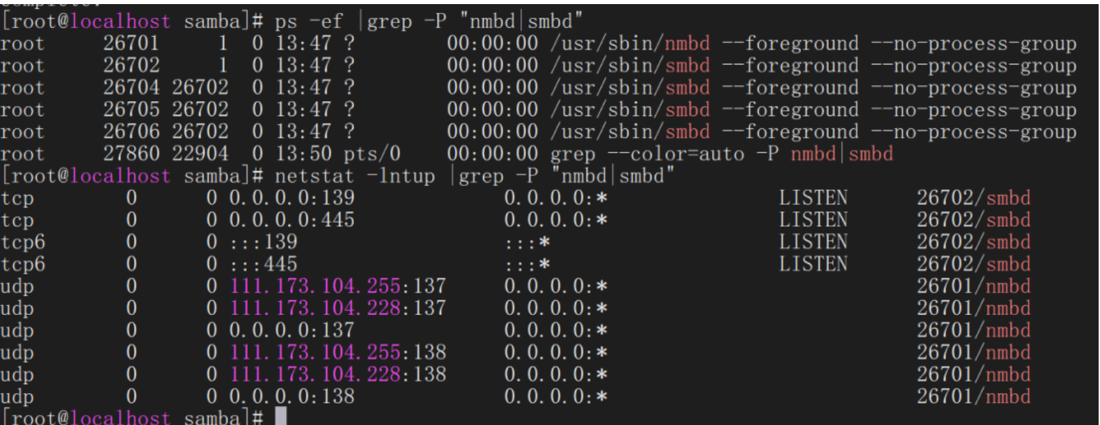The width and height of the screenshot is (1100, 425).
Task: Click the udp local address 0.0.0.0:138
Action: coord(291,396)
